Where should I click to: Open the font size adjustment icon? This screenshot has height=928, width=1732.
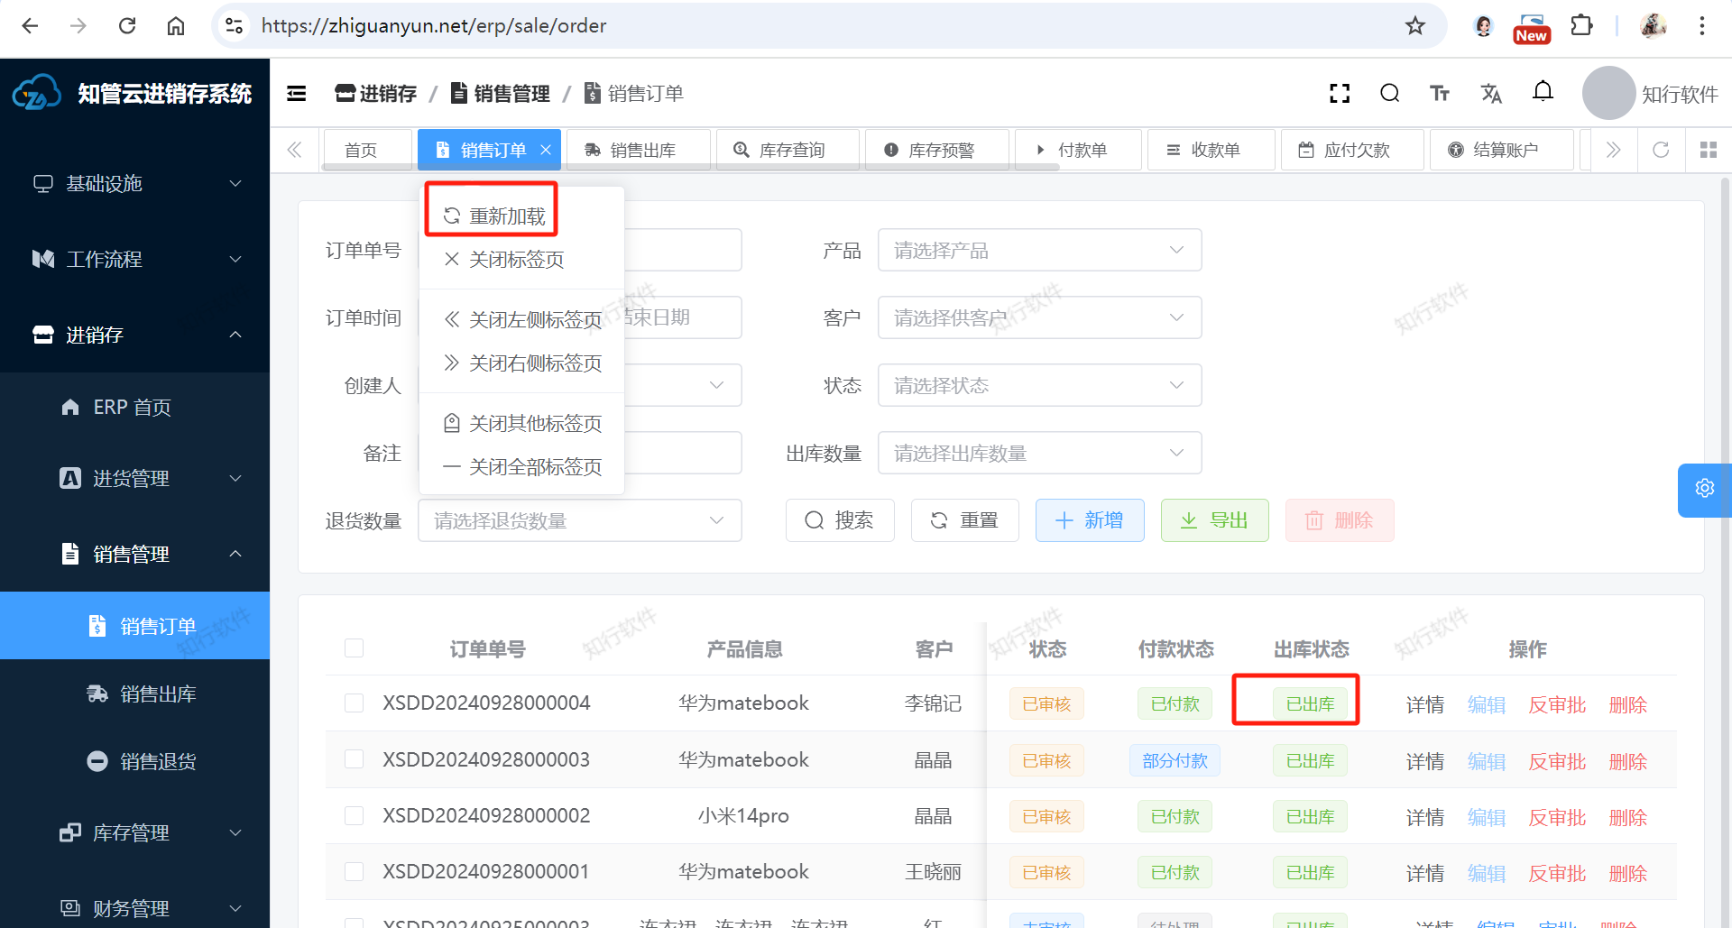(1440, 94)
